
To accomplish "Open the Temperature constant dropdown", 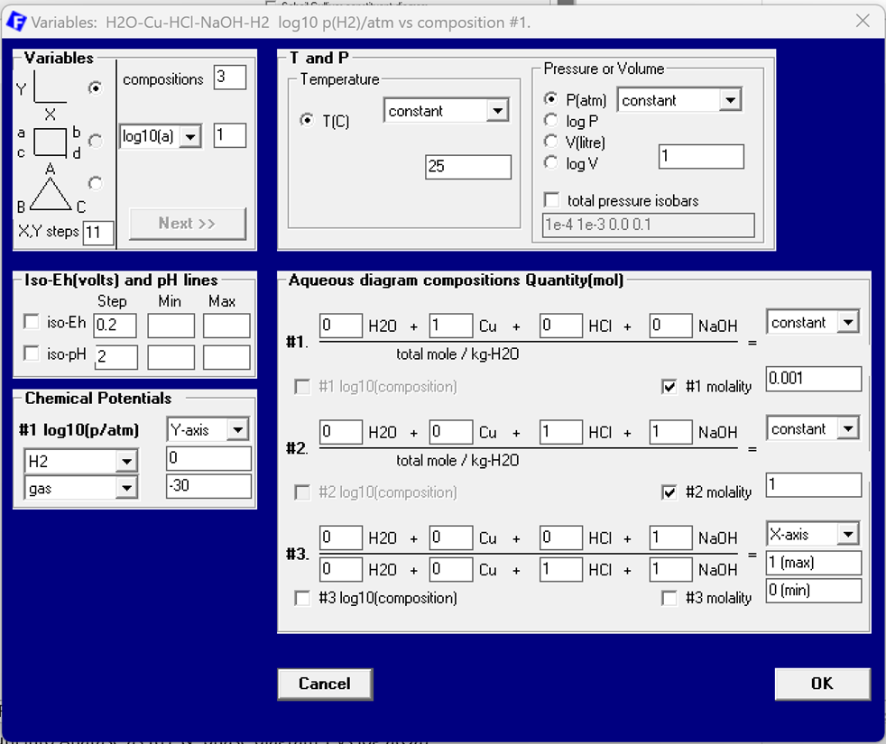I will (x=497, y=111).
